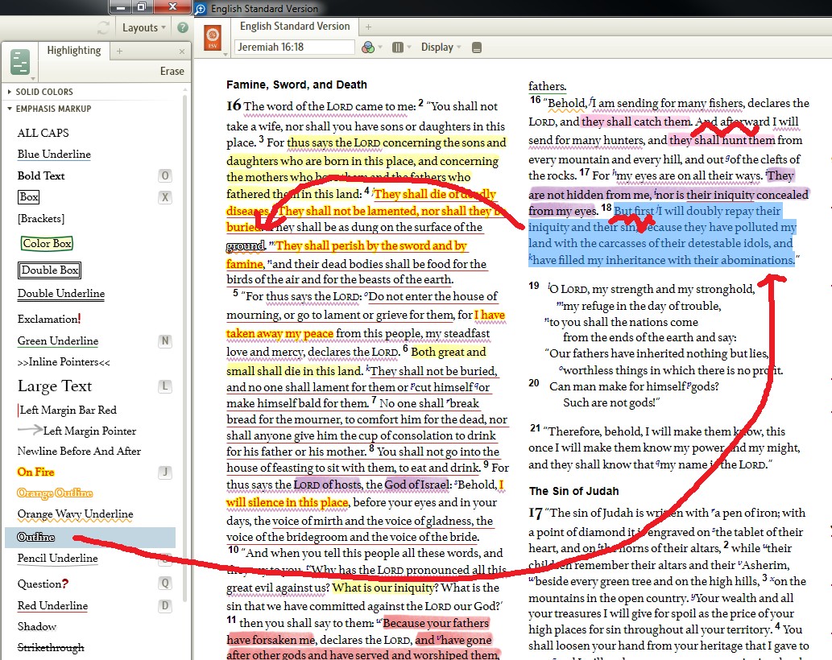Switch to the Highlighting tab
832x660 pixels.
click(74, 51)
